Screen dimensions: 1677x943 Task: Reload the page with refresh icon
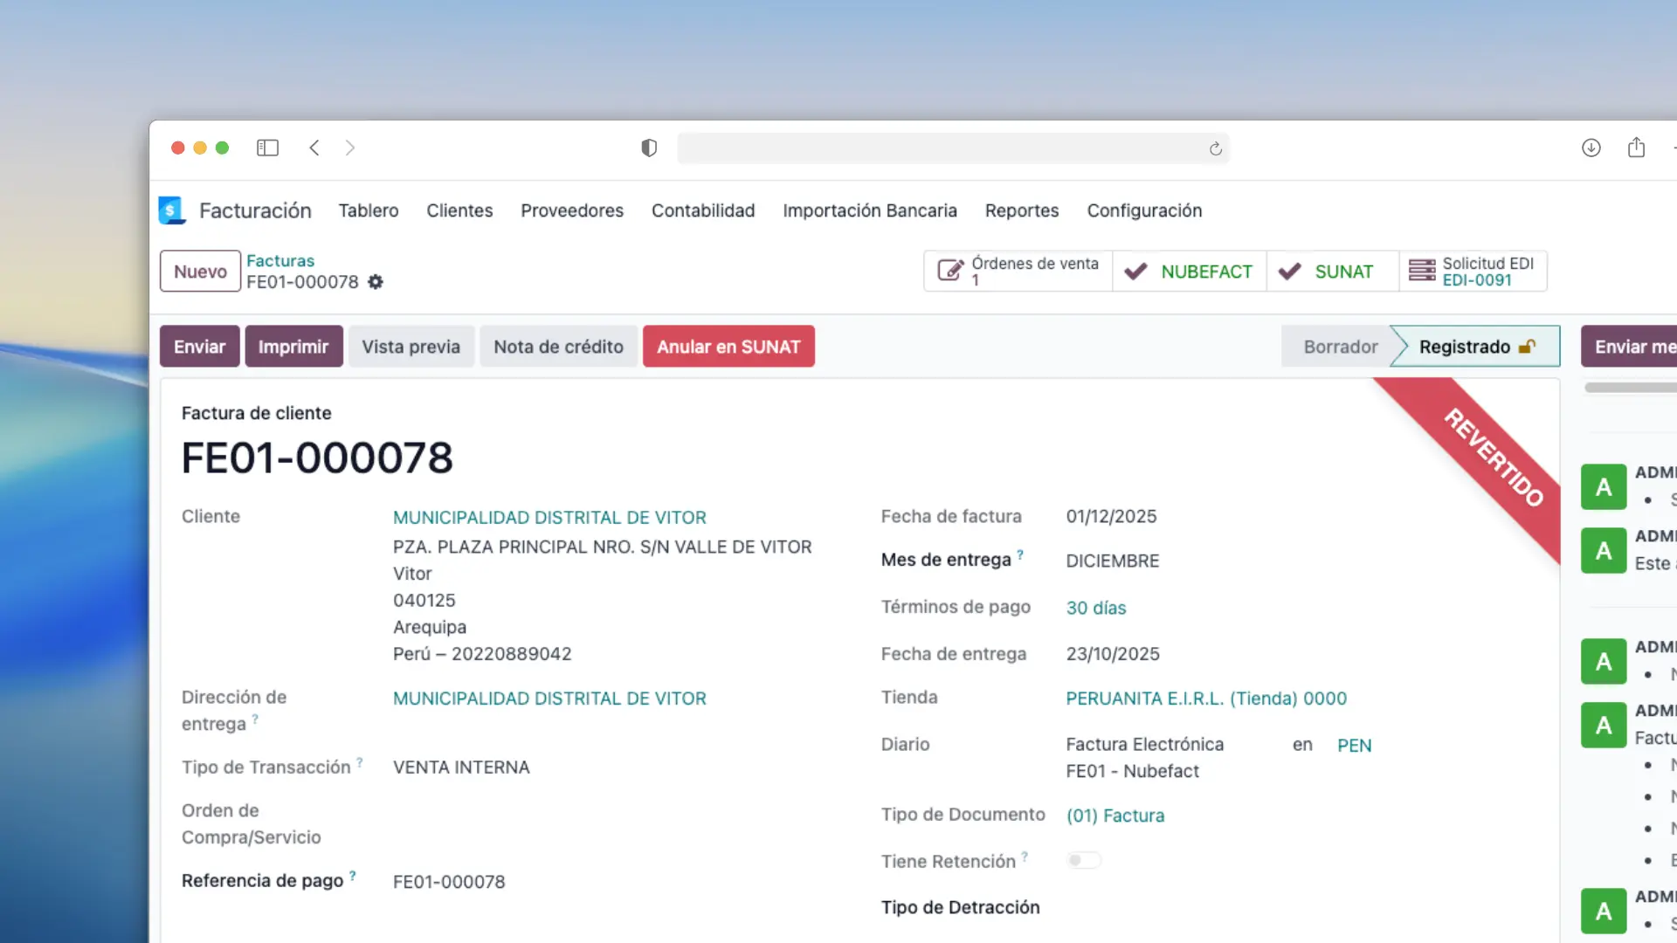pyautogui.click(x=1215, y=149)
